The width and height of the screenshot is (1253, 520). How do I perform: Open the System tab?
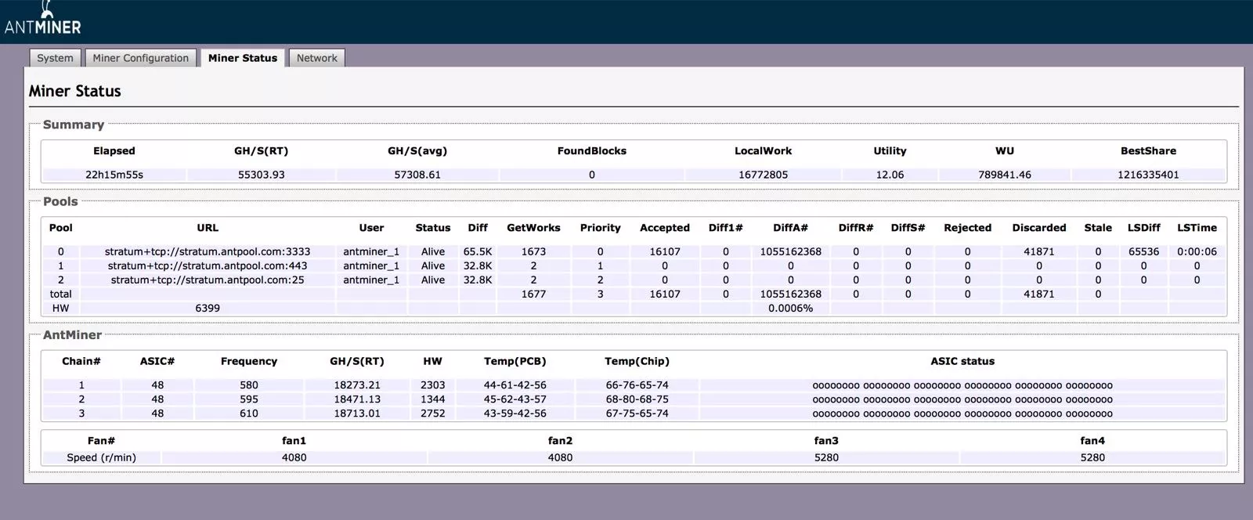coord(55,58)
